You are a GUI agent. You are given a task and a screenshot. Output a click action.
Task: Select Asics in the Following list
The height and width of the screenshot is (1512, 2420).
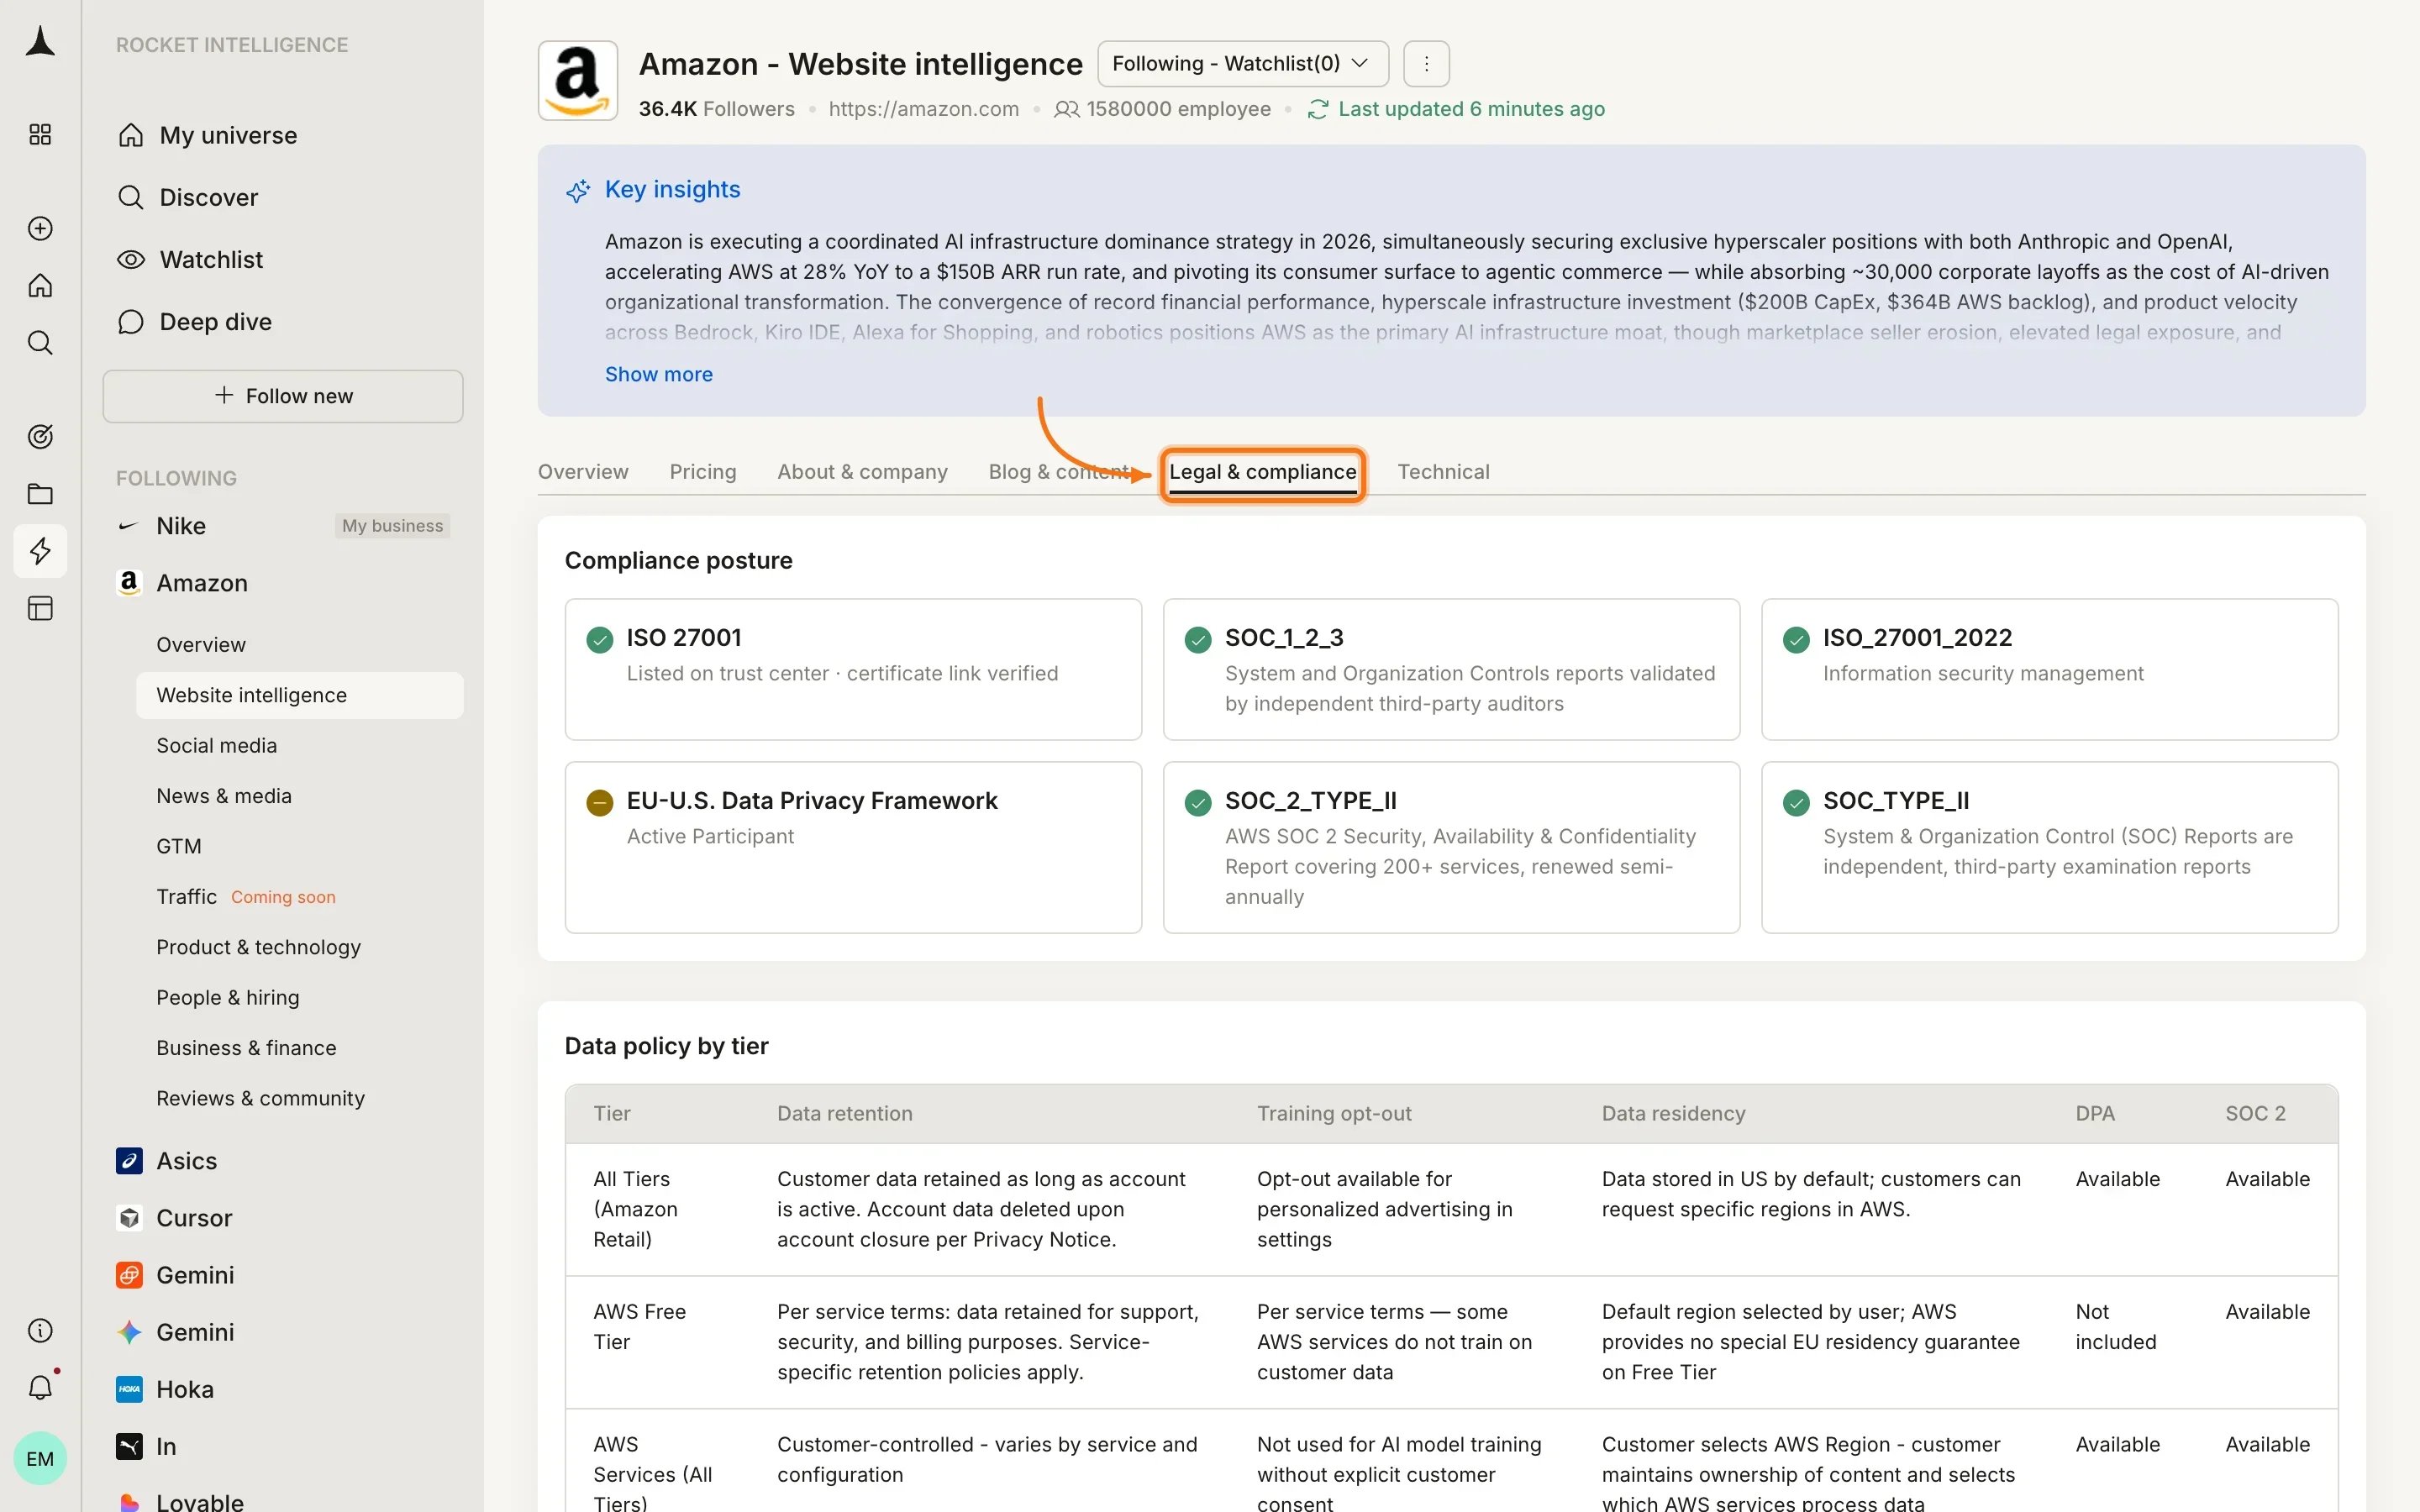point(186,1161)
